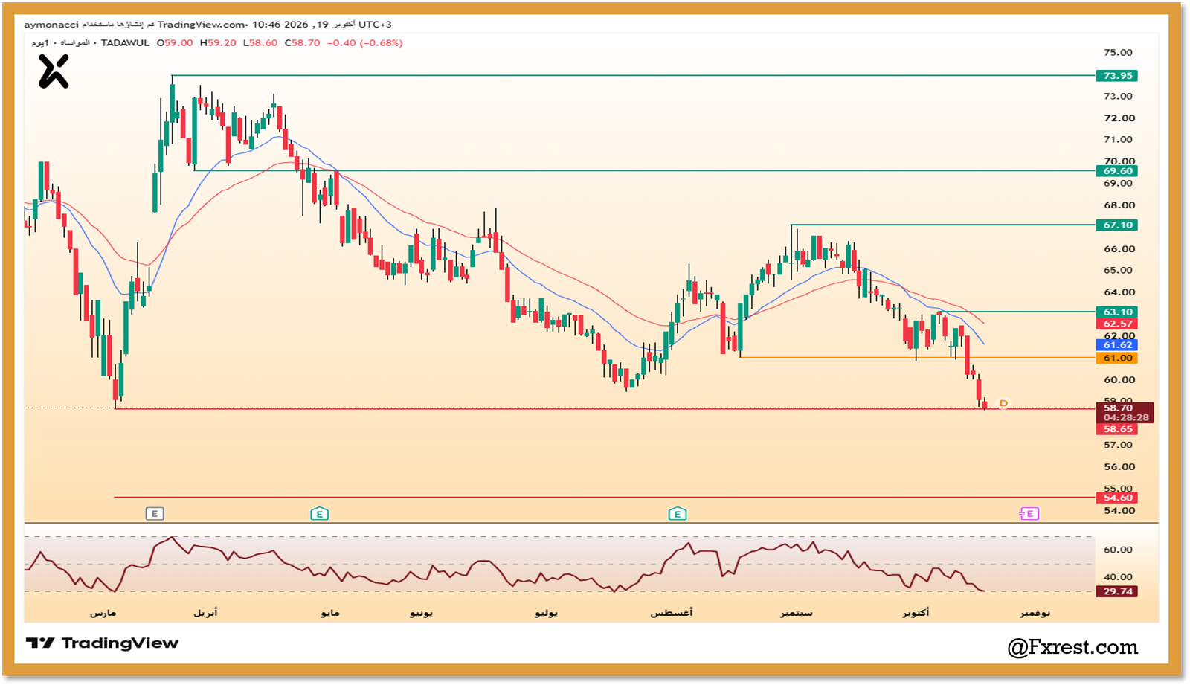Image resolution: width=1190 pixels, height=685 pixels.
Task: Click the نوفمبر month label
Action: (x=1035, y=613)
